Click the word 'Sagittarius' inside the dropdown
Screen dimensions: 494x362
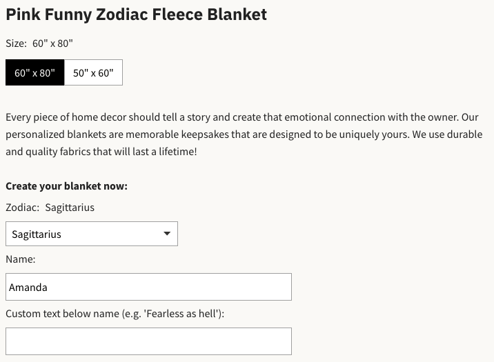(x=37, y=234)
